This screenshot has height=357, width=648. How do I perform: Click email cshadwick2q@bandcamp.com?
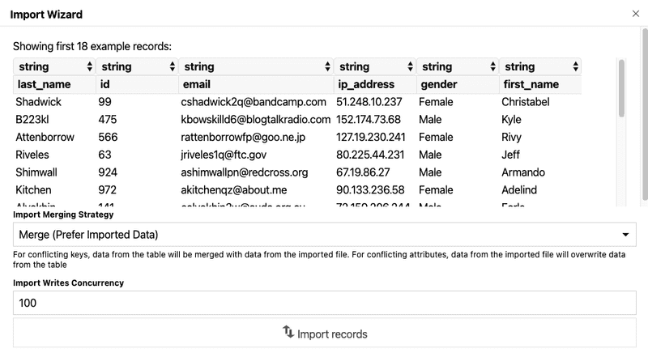coord(254,102)
